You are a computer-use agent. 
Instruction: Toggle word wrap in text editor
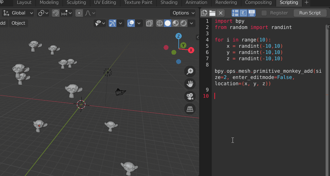(243, 13)
